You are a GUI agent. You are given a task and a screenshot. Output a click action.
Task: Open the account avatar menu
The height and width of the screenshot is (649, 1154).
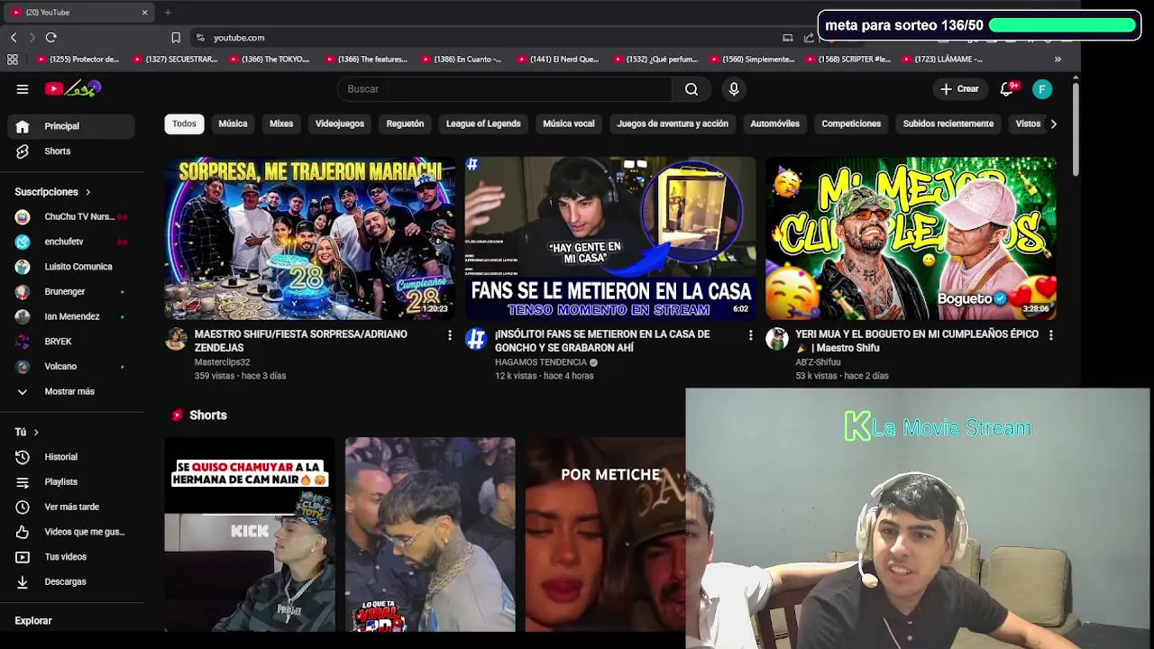point(1042,89)
